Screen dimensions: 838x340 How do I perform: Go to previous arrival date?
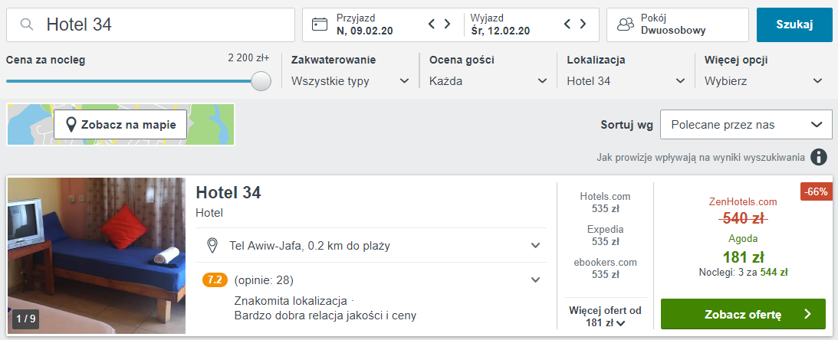[x=432, y=25]
